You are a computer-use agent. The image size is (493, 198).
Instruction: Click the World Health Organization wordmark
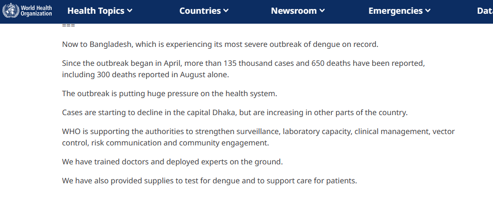pos(36,11)
